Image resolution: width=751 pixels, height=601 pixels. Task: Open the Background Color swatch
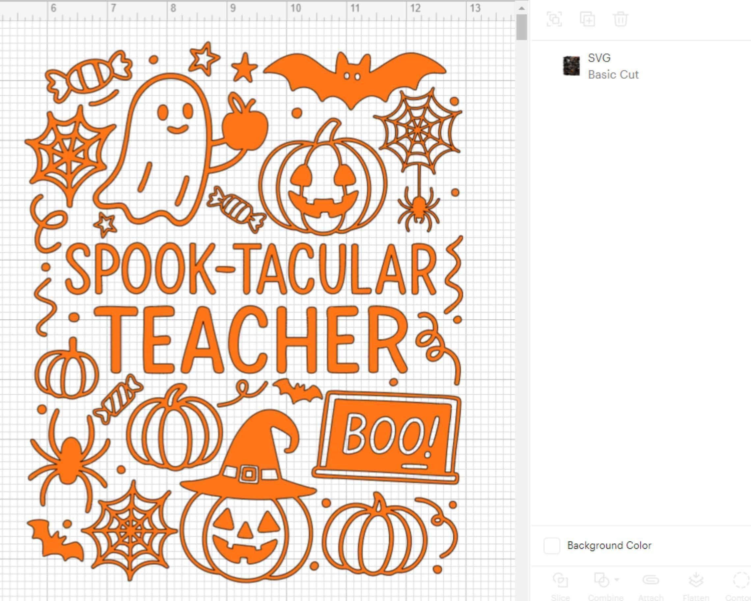(x=552, y=546)
